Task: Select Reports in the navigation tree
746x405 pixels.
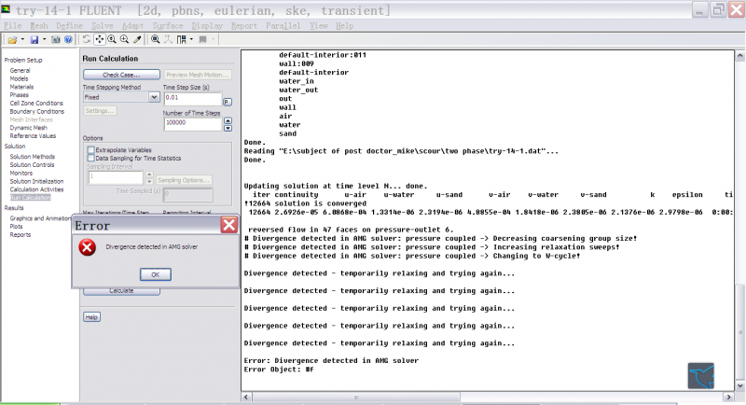Action: 21,234
